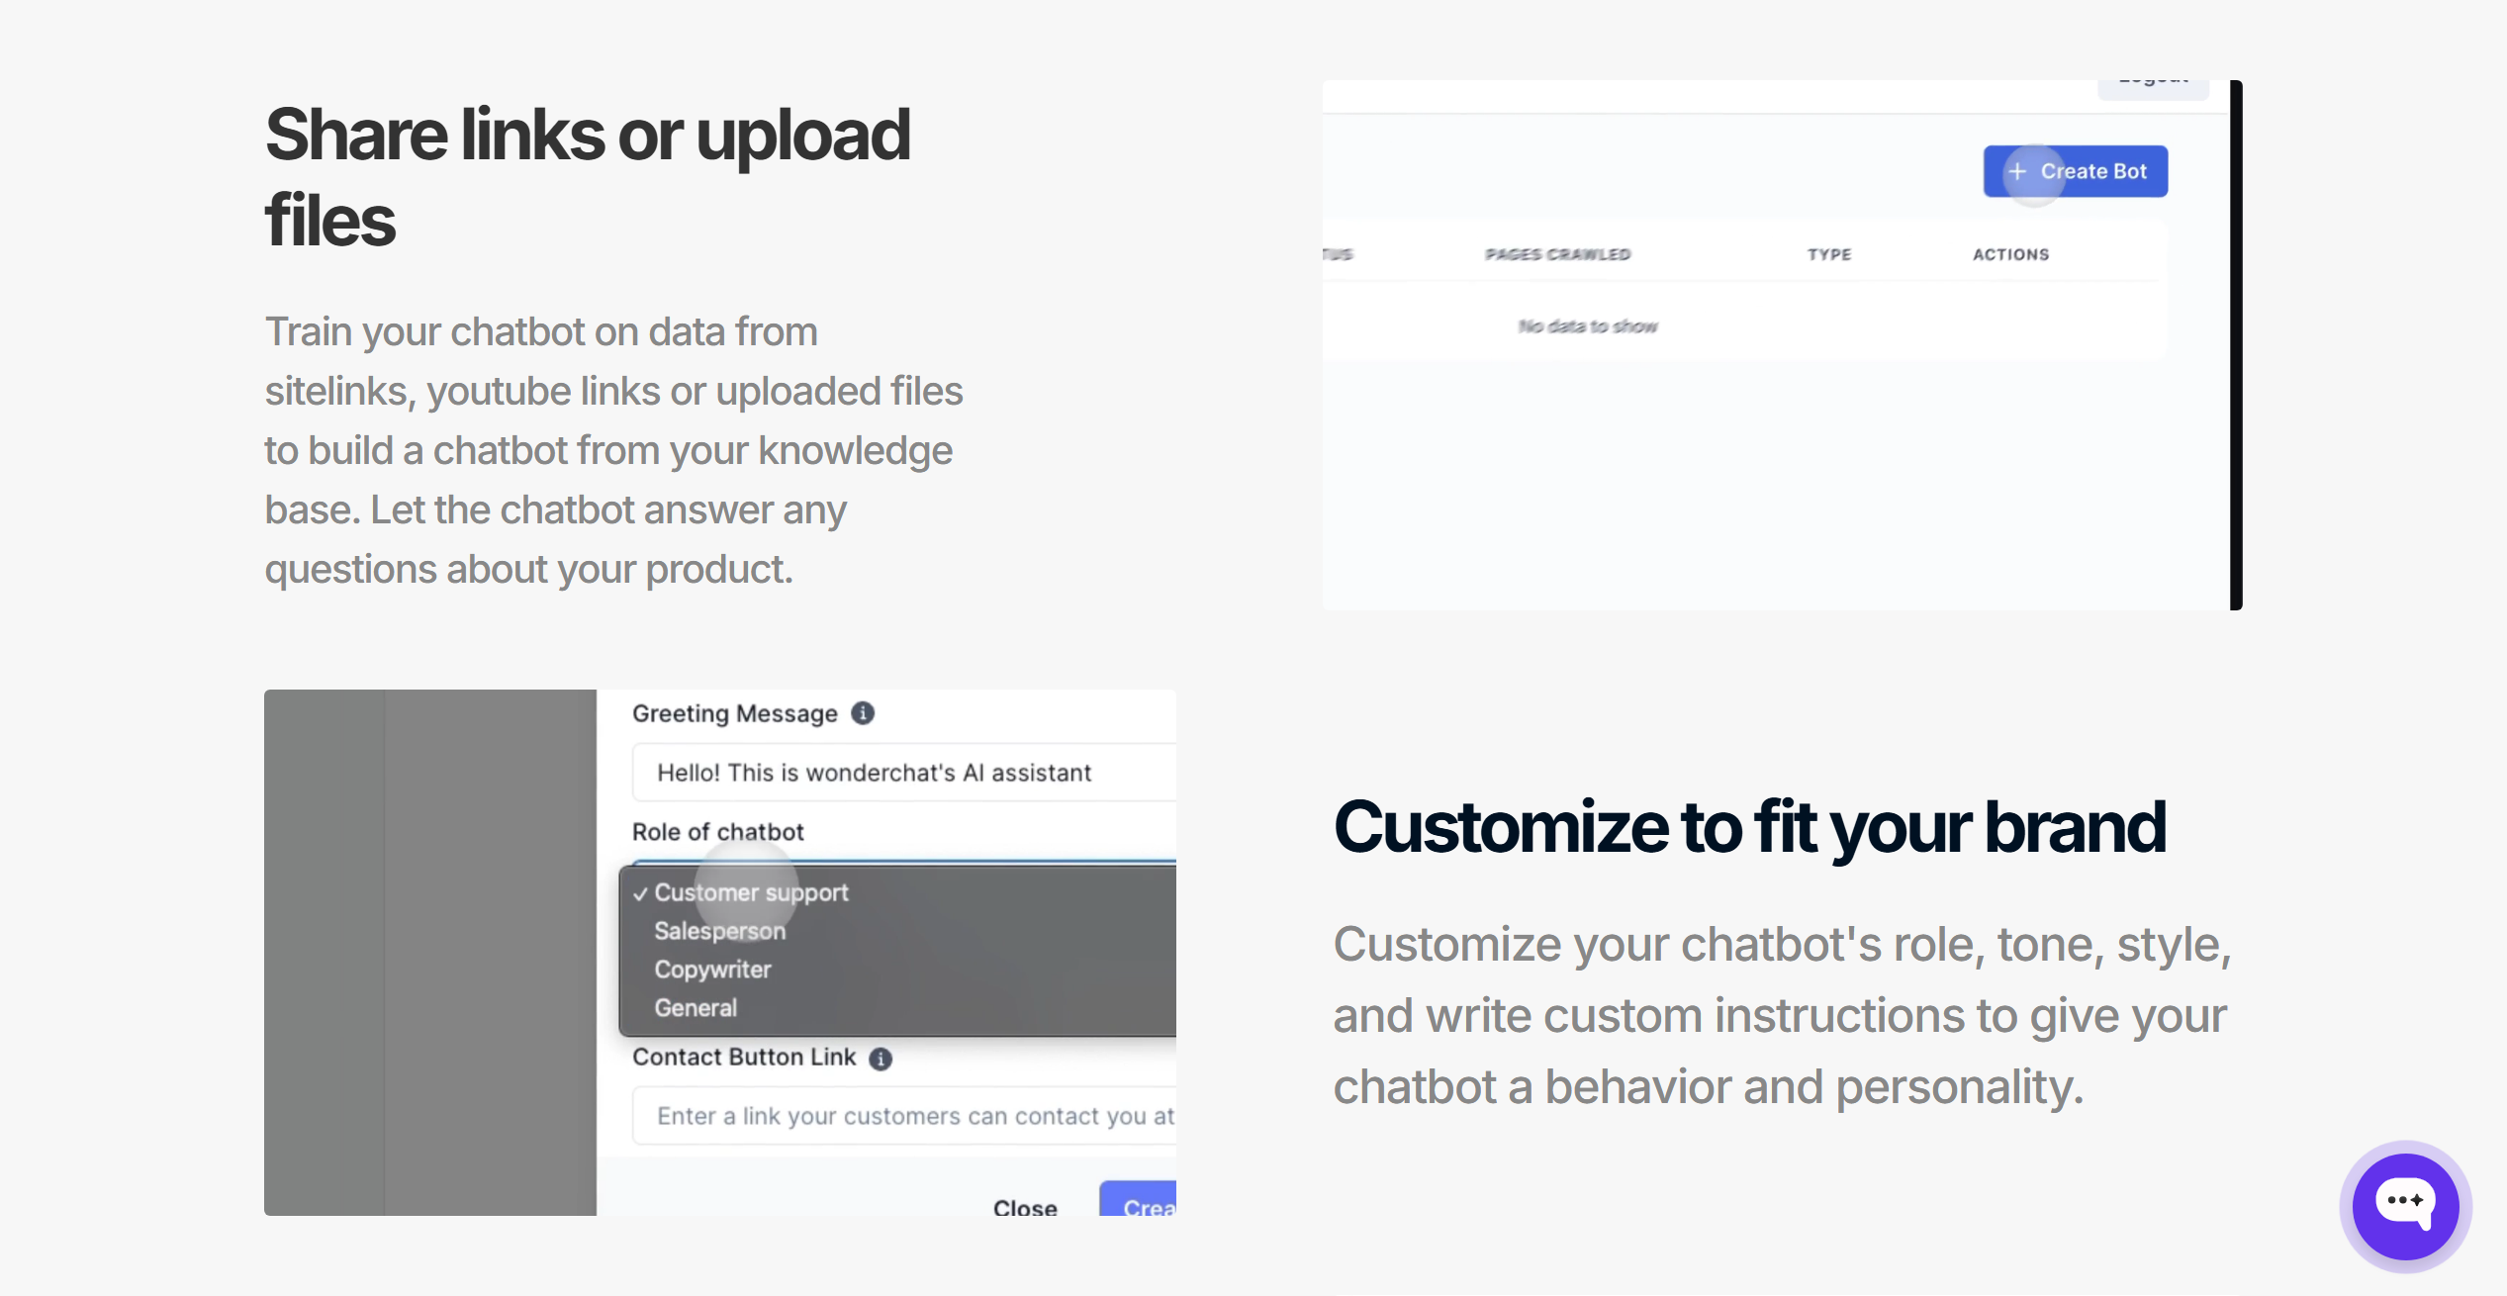Click the checkmark beside Customer support
This screenshot has width=2507, height=1296.
tap(640, 893)
